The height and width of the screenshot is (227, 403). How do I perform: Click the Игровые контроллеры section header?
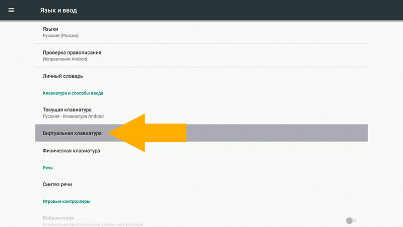point(66,201)
